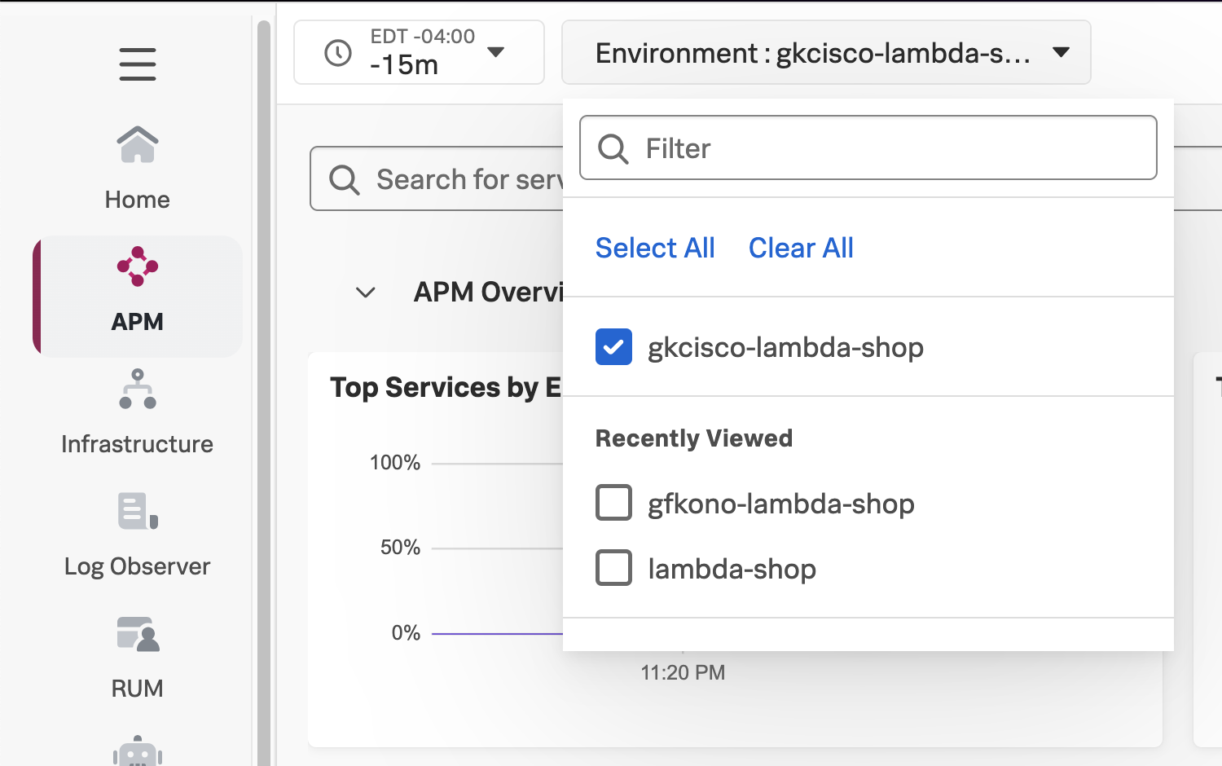
Task: Enable the lambda-shop environment
Action: 613,568
